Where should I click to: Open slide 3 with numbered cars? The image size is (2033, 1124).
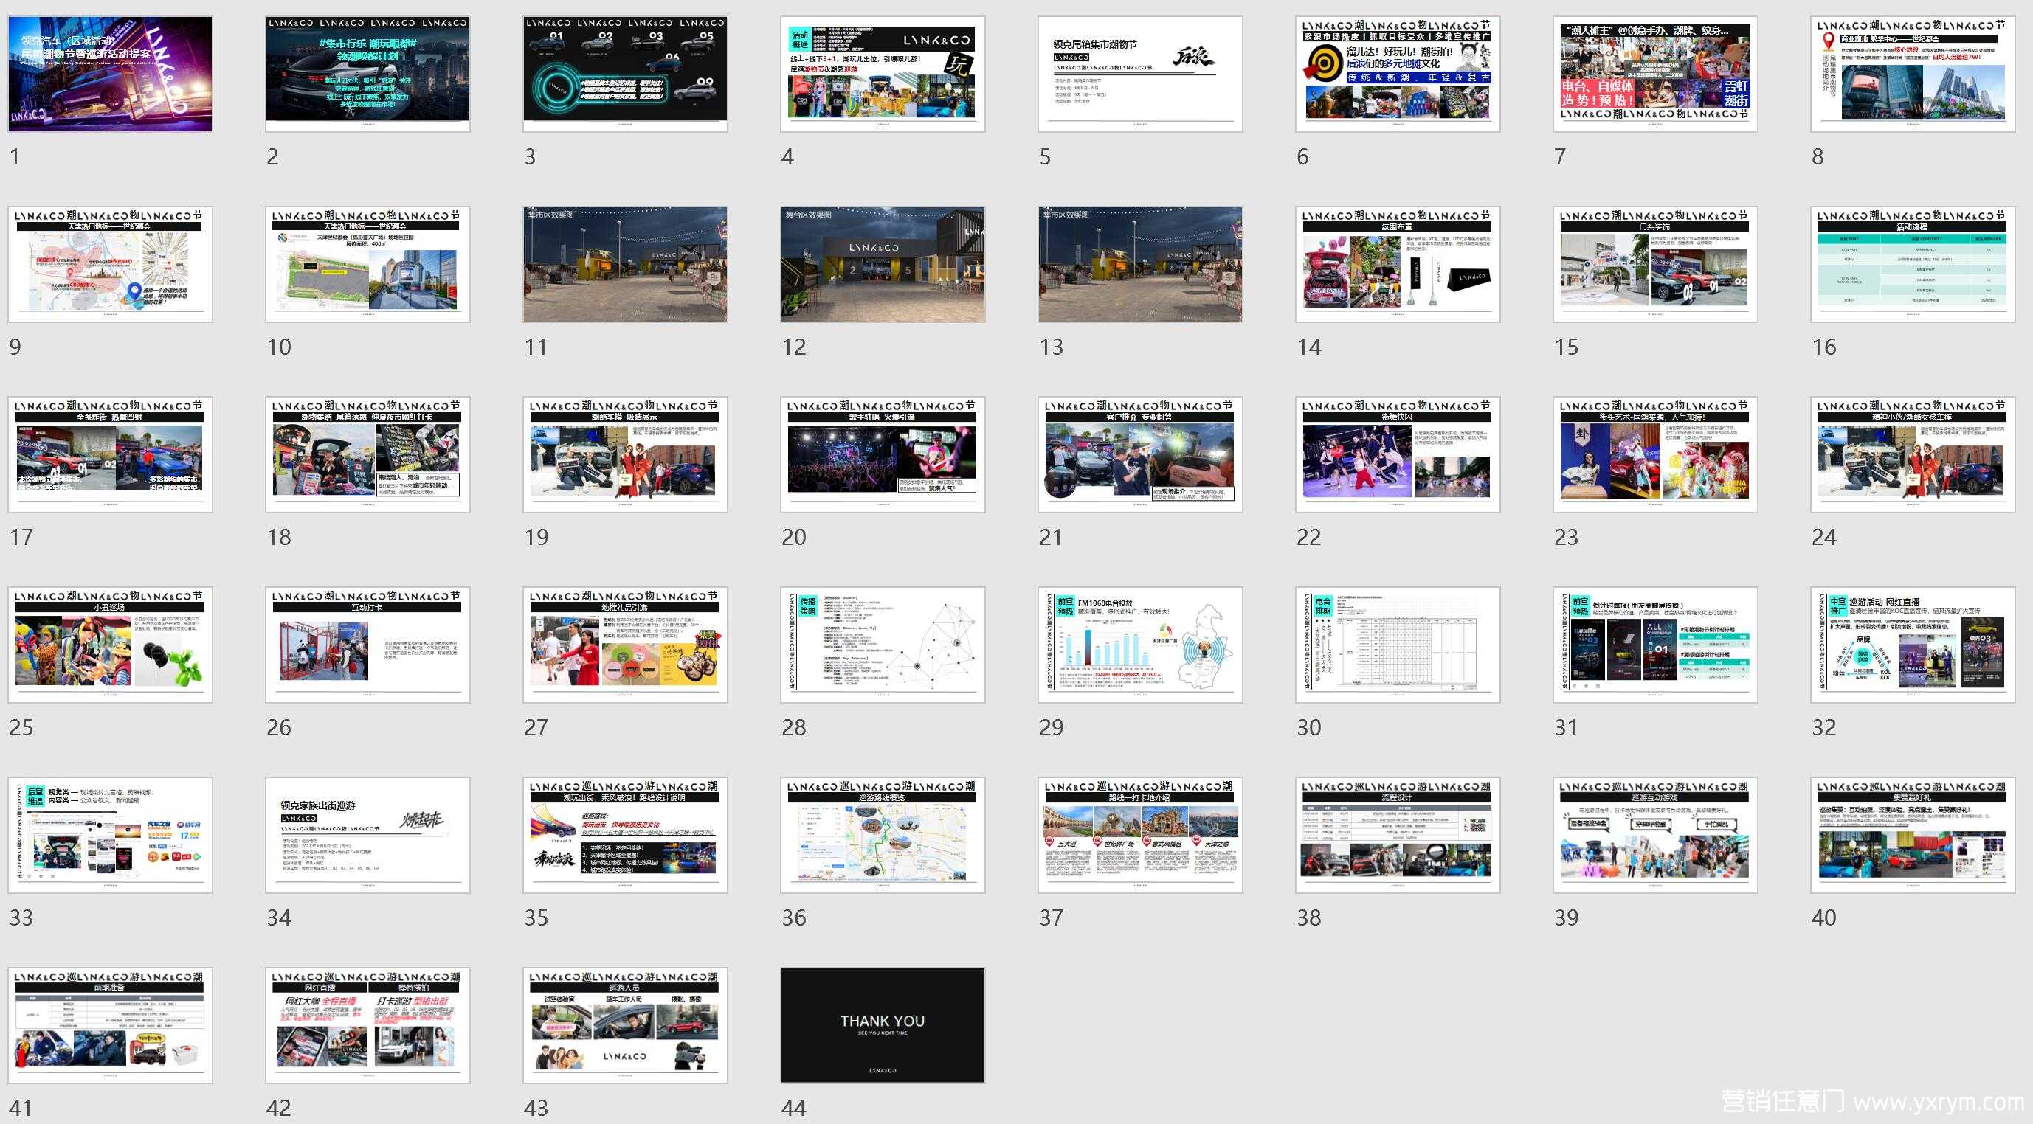point(625,74)
